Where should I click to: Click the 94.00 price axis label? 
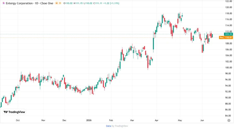(229, 85)
